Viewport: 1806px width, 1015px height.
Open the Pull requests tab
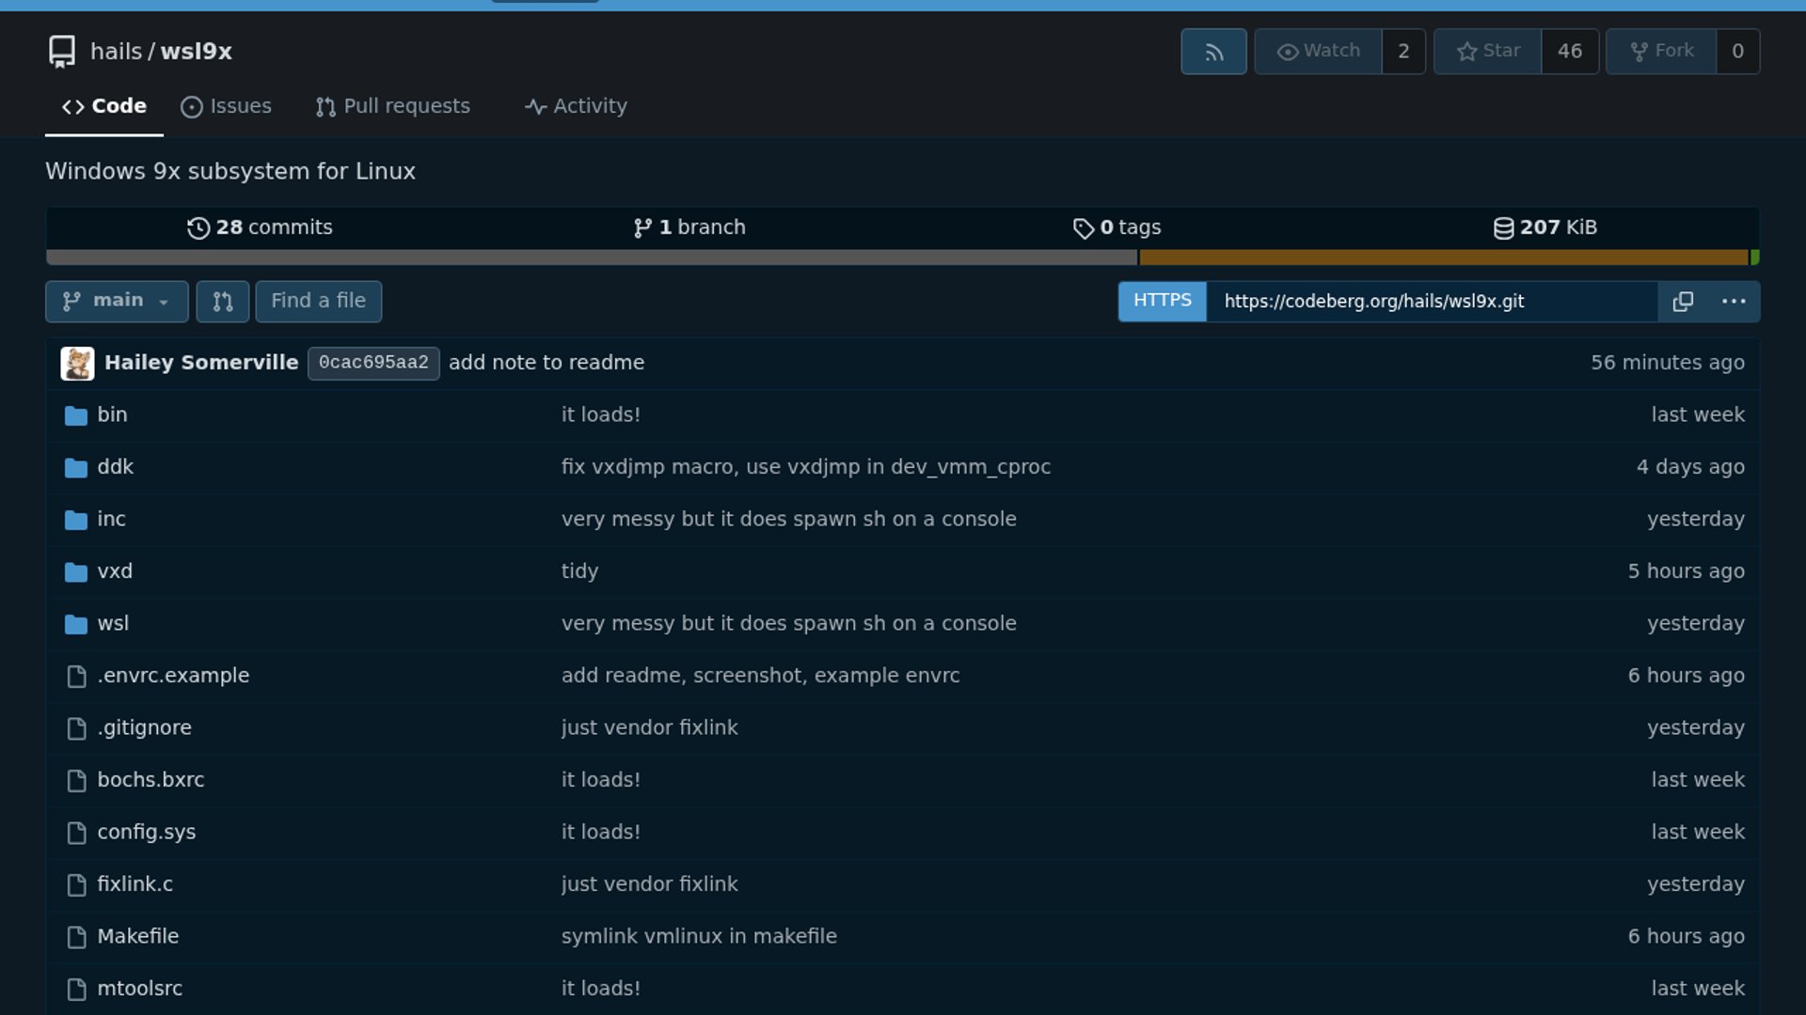pyautogui.click(x=392, y=107)
